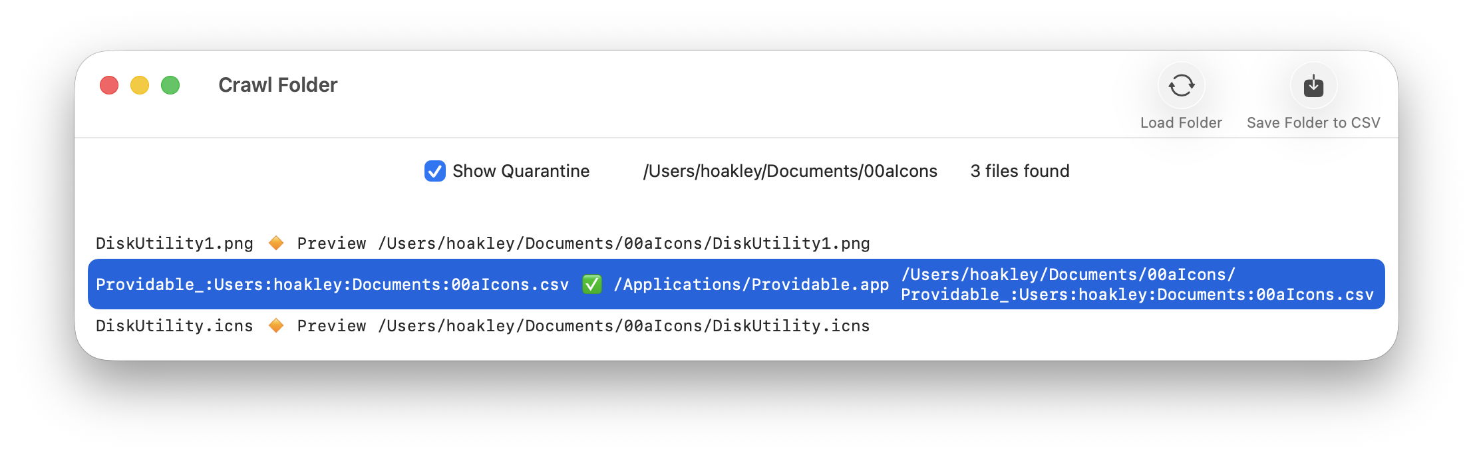Click the orange diamond beside DiskUtility1.png
This screenshot has width=1473, height=459.
275,243
